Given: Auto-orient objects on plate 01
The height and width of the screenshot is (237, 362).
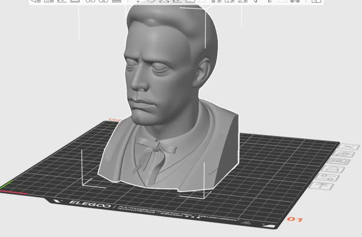Looking at the screenshot, I should 344,154.
